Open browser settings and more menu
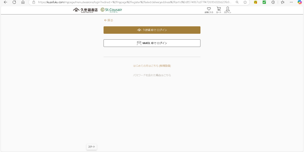Viewport: 304px width, 152px height. 291,2
